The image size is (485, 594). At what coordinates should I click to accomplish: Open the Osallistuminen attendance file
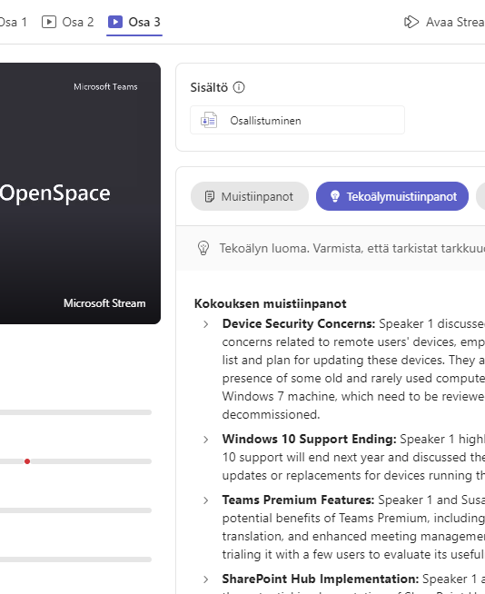[x=297, y=120]
